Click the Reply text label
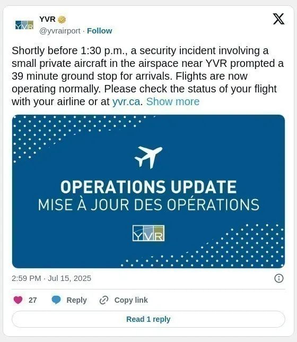The image size is (297, 342). point(76,300)
